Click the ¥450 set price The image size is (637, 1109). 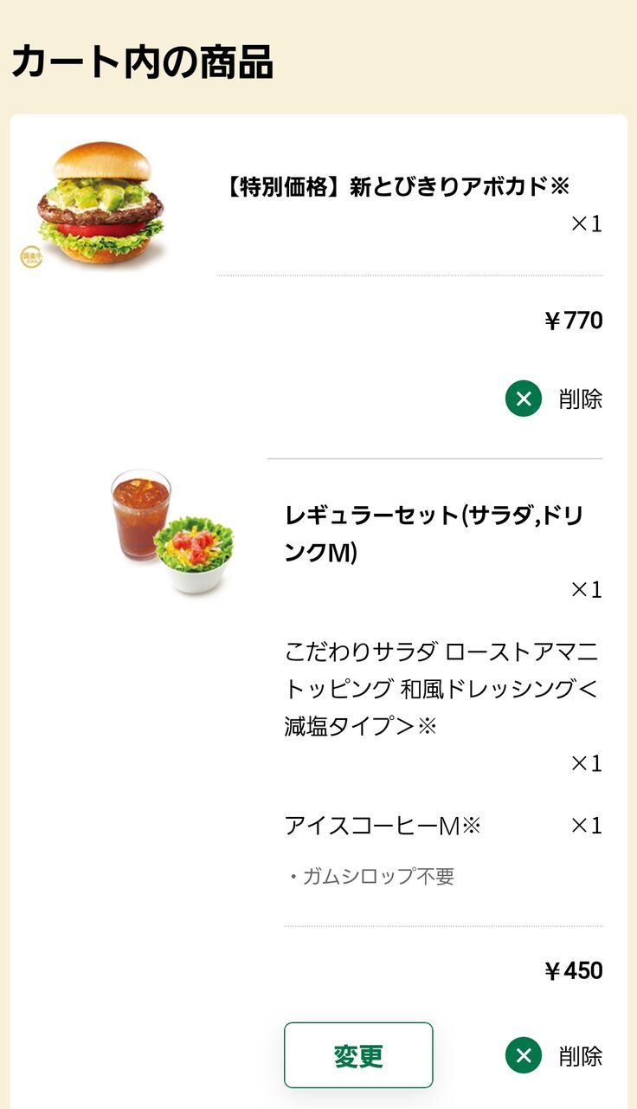[574, 970]
